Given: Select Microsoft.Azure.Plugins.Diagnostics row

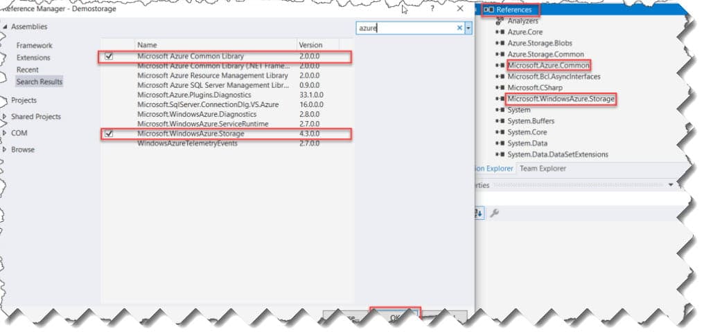Looking at the screenshot, I should point(227,95).
